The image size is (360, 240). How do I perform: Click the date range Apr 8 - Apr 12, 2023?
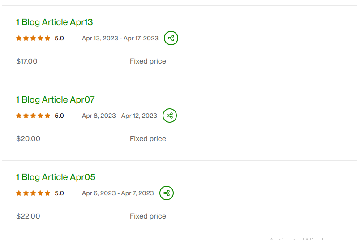tap(120, 116)
